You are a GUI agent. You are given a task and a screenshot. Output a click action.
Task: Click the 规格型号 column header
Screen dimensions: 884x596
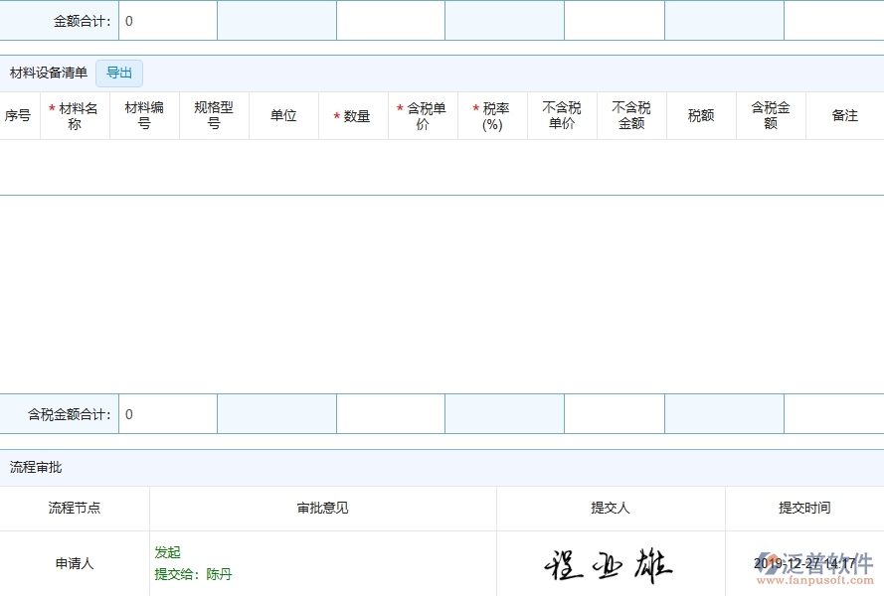214,114
